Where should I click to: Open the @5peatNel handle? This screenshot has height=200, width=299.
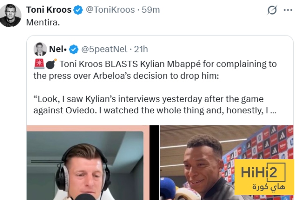(x=104, y=49)
